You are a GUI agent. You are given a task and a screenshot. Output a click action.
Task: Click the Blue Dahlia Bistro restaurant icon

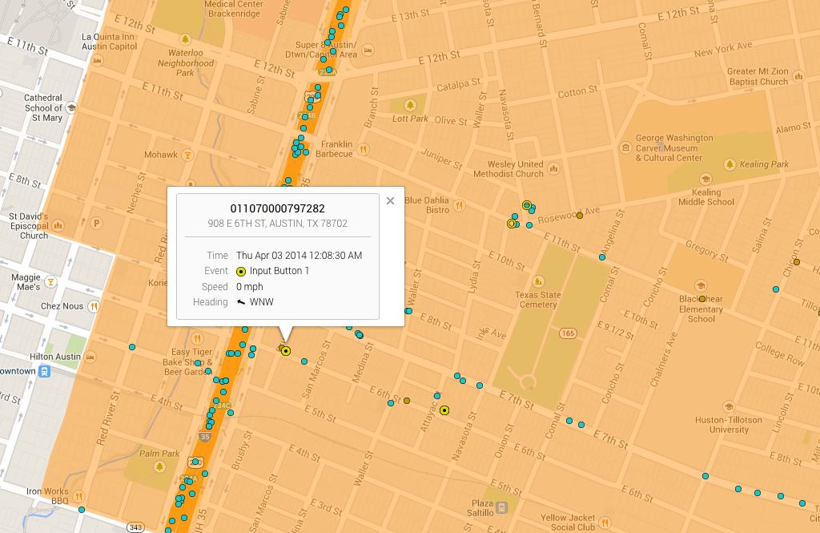tap(459, 205)
